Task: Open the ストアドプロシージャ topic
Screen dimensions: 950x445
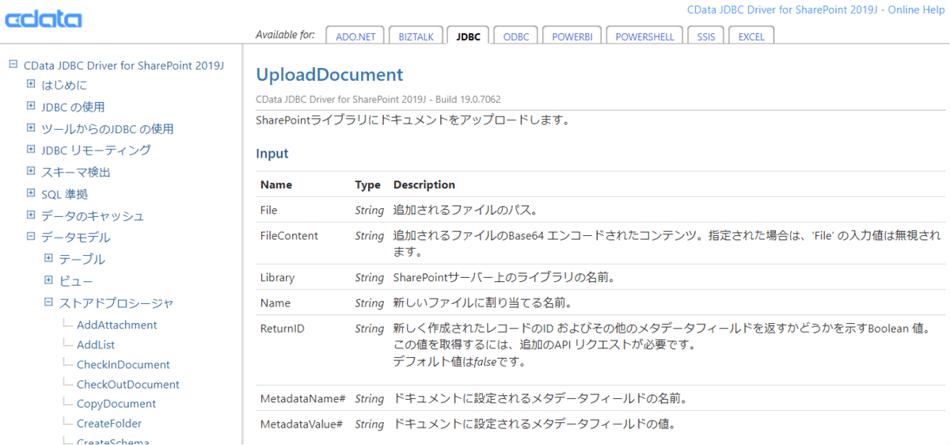Action: click(116, 302)
